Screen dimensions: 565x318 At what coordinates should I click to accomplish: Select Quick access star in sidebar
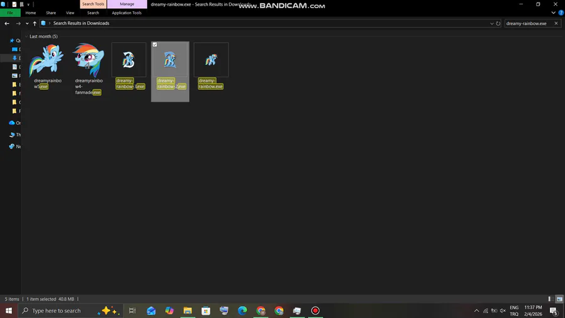tap(12, 40)
